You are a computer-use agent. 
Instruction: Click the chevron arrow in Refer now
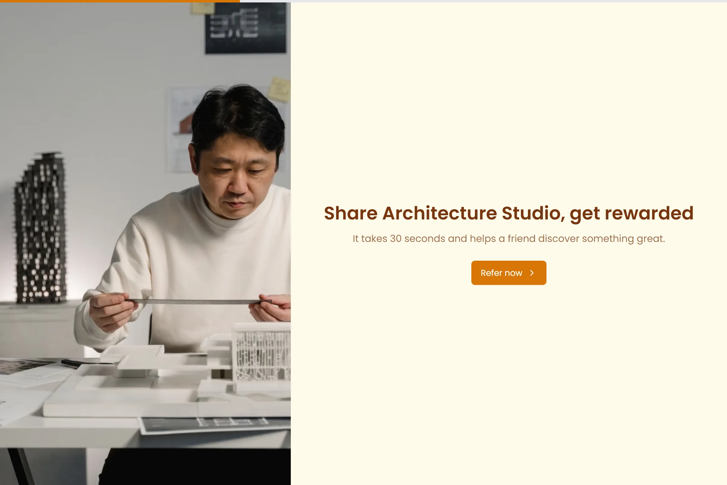pos(532,273)
